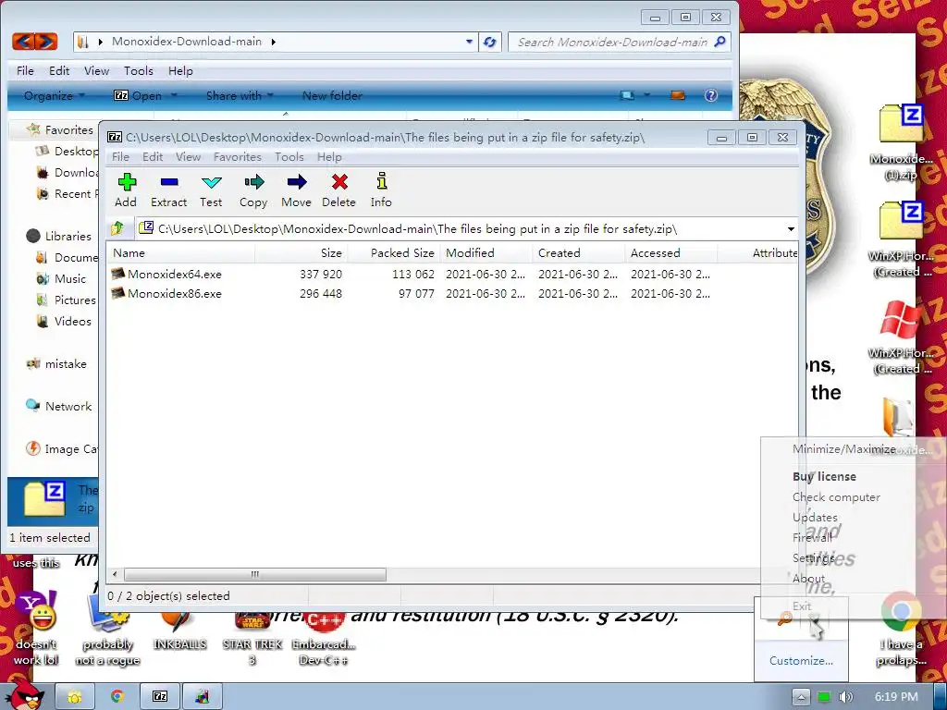Open 7-Zip File menu
The image size is (947, 710).
point(120,157)
